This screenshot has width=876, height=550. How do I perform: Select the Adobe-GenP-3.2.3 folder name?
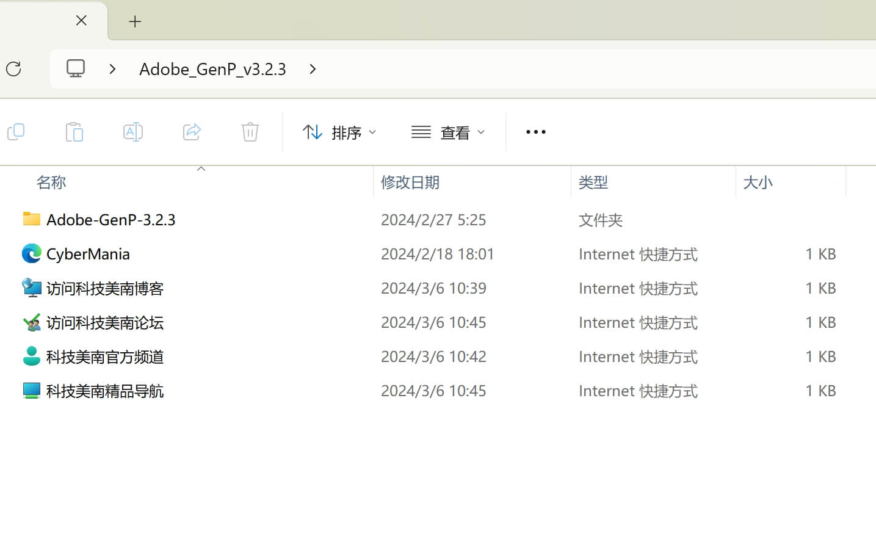[x=111, y=220]
